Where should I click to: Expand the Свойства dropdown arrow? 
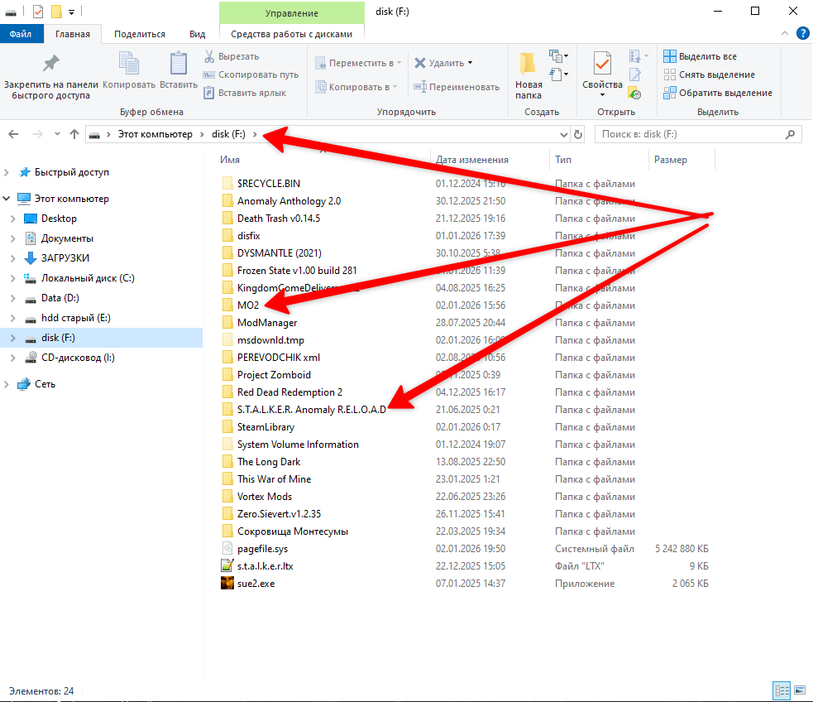pos(602,95)
